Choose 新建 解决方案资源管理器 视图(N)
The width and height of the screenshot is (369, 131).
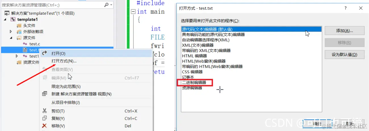(x=96, y=94)
